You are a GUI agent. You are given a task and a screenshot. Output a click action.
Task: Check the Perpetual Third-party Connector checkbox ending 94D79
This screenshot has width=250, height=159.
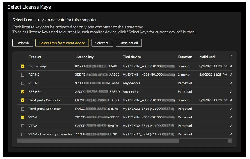pyautogui.click(x=23, y=109)
